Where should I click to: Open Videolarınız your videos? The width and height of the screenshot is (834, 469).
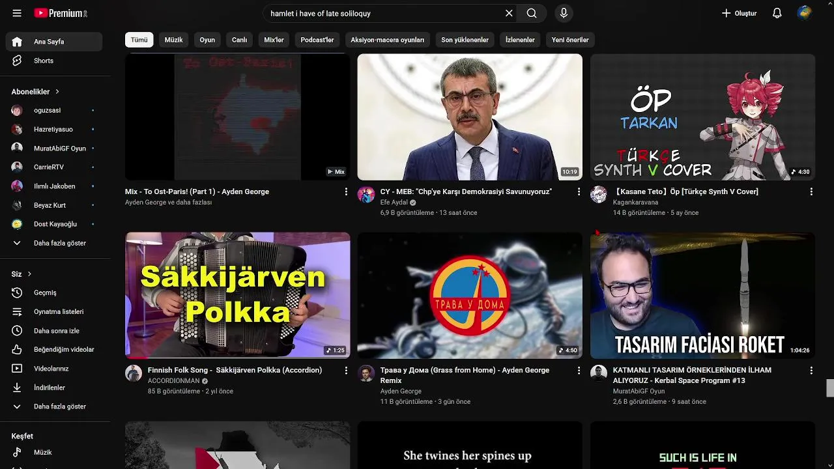click(54, 369)
